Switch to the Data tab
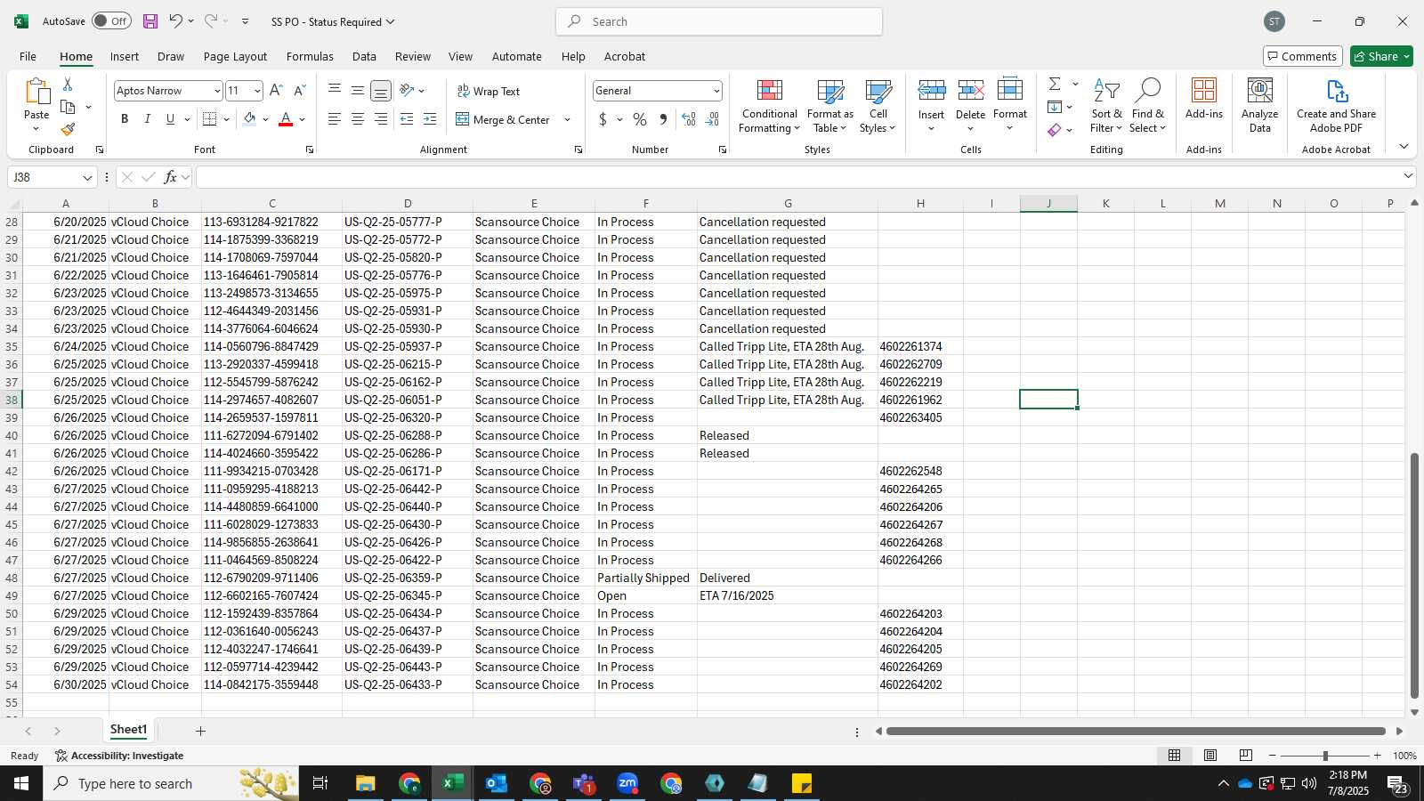Screen dimensions: 1424x801 pos(364,56)
